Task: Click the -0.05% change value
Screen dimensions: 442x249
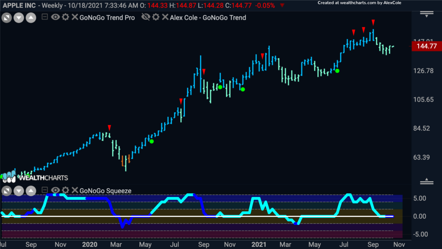Action: [265, 5]
